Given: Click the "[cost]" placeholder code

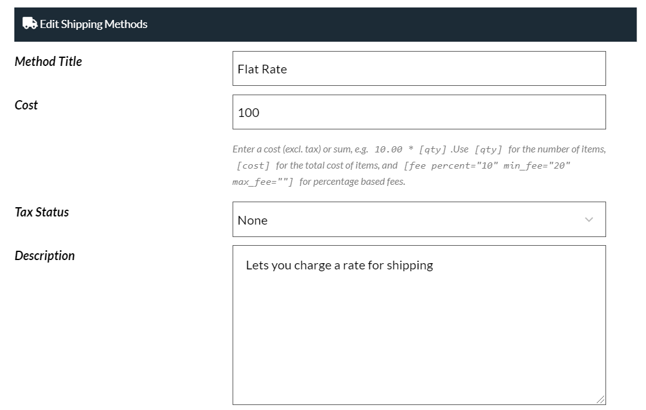Looking at the screenshot, I should tap(253, 166).
